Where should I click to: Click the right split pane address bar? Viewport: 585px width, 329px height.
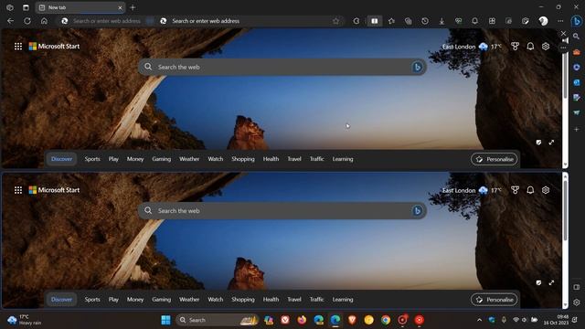pos(250,21)
